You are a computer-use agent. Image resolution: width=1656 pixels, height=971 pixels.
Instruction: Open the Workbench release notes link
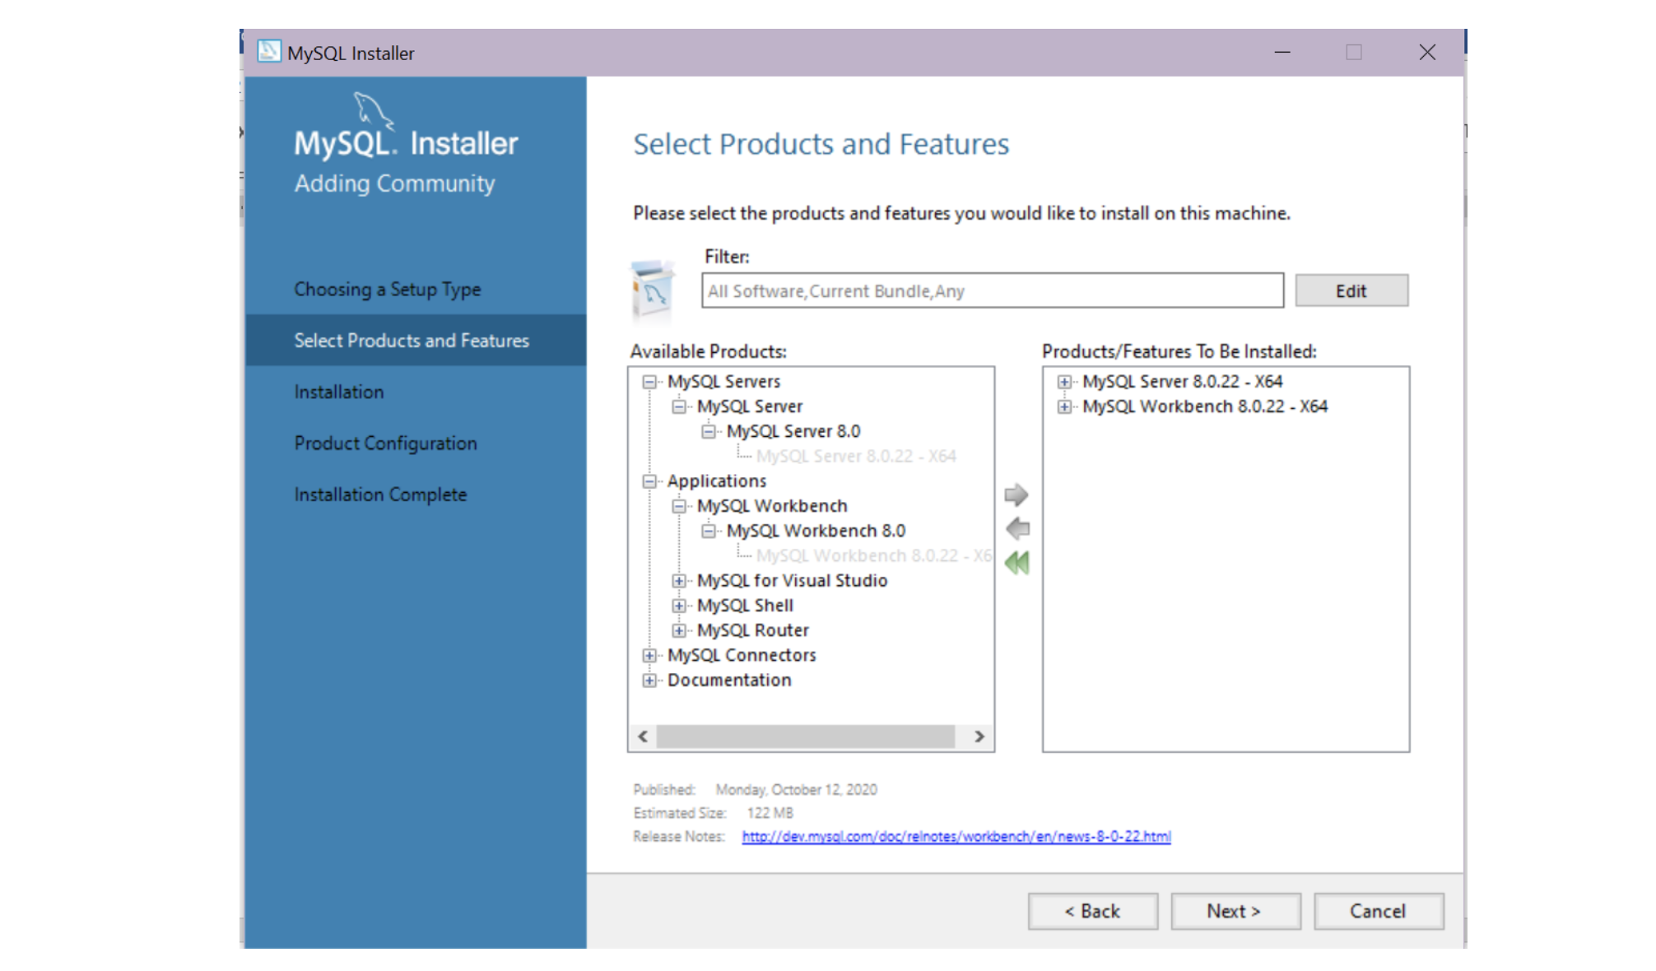pyautogui.click(x=956, y=836)
